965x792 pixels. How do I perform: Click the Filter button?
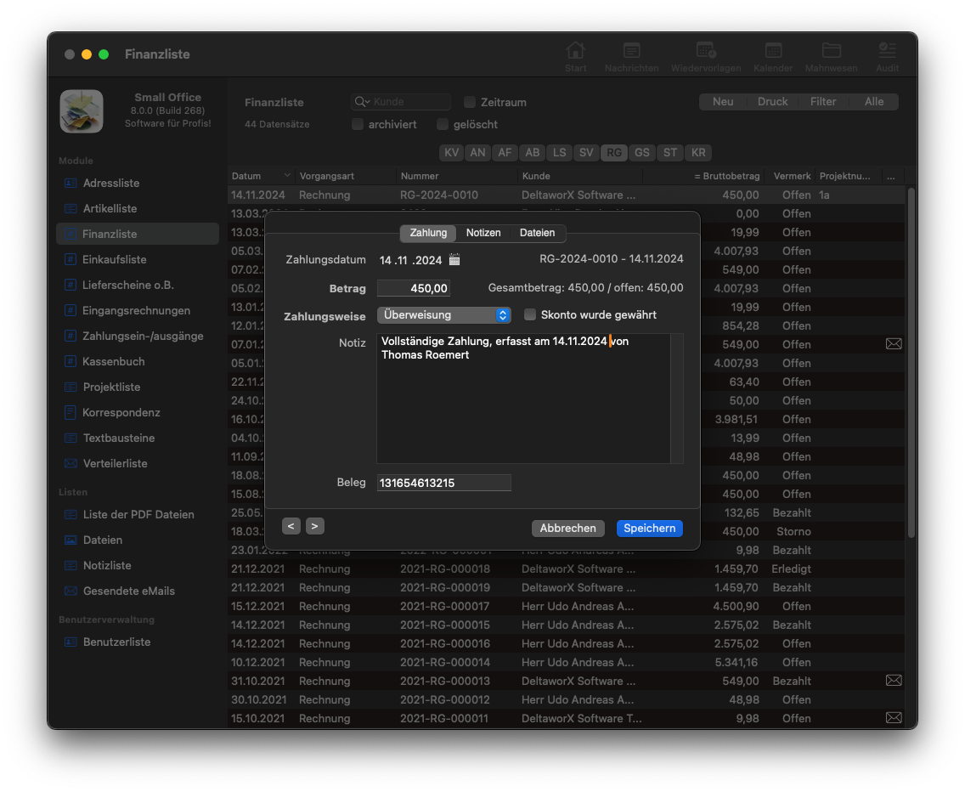tap(823, 102)
